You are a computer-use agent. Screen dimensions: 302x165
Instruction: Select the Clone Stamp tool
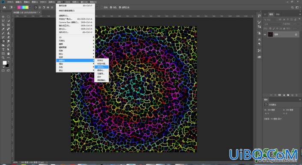click(x=8, y=33)
